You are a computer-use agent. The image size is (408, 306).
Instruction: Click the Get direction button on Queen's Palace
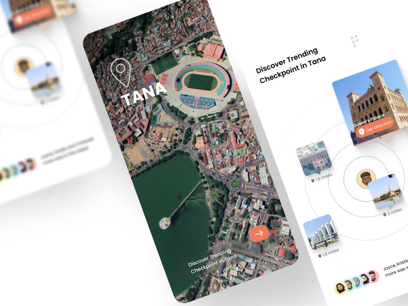(375, 127)
